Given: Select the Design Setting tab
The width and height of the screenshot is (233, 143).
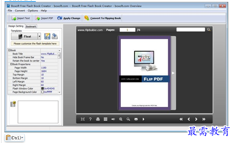Looking at the screenshot, I should 16,26.
